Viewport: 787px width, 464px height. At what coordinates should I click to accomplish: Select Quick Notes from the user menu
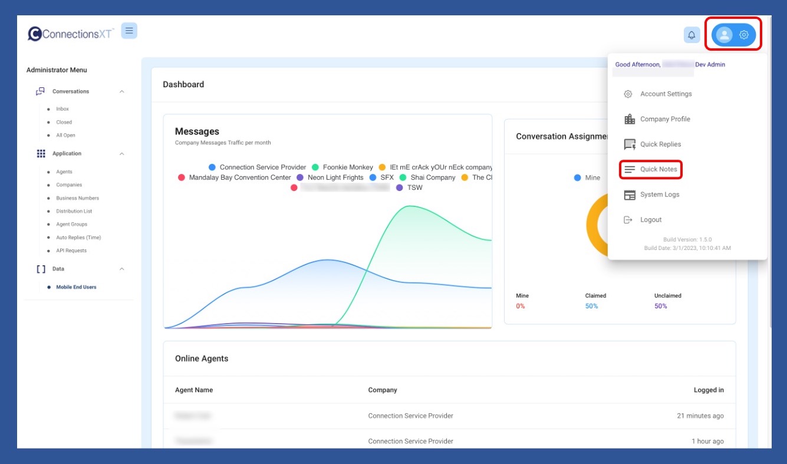[658, 169]
